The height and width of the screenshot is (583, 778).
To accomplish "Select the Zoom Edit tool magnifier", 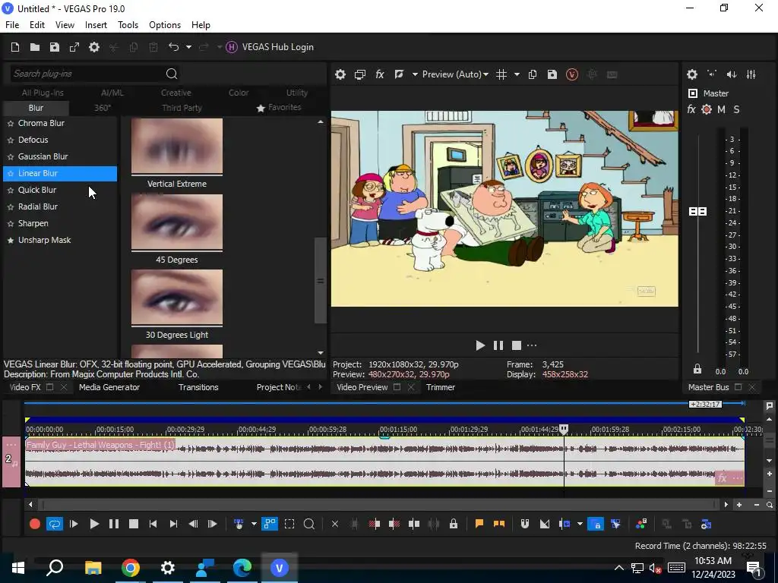I will point(309,524).
